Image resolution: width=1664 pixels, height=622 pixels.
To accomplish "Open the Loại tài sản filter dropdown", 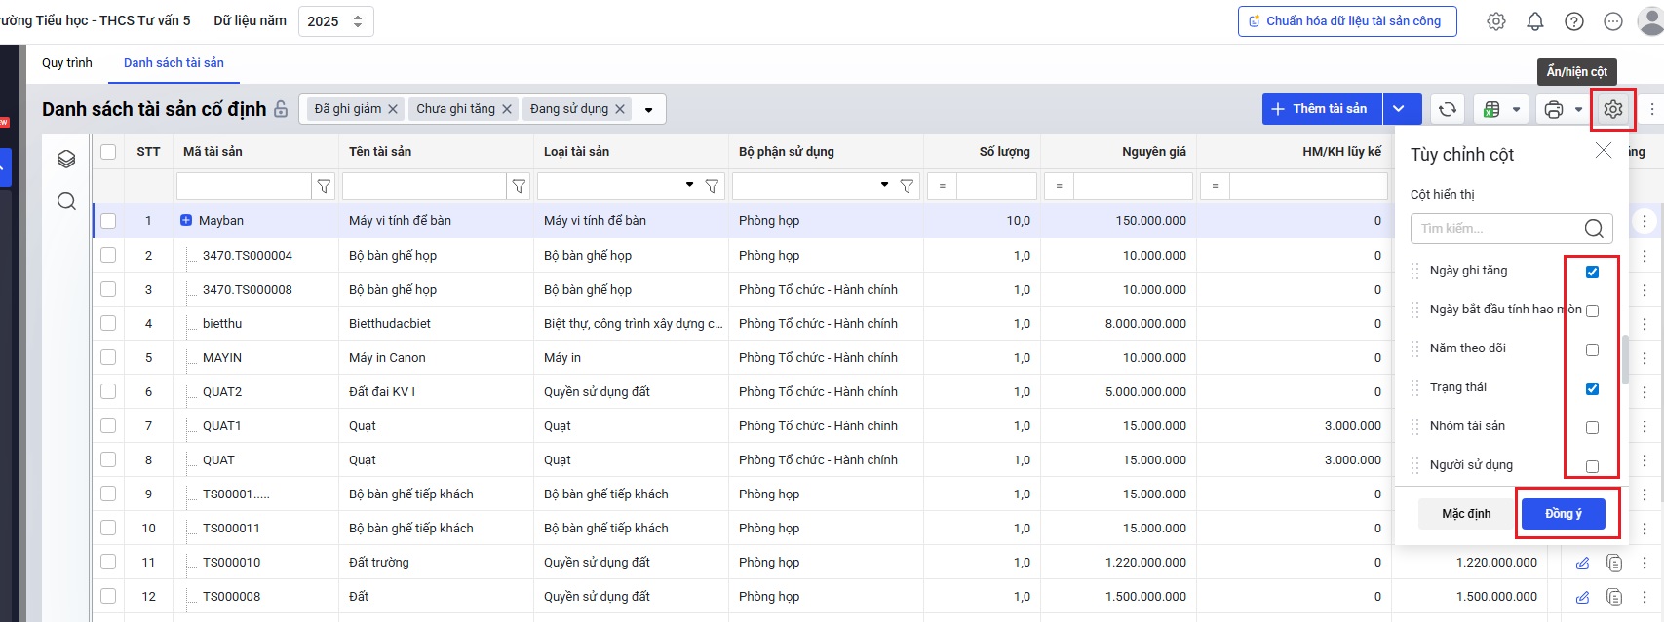I will click(x=689, y=185).
